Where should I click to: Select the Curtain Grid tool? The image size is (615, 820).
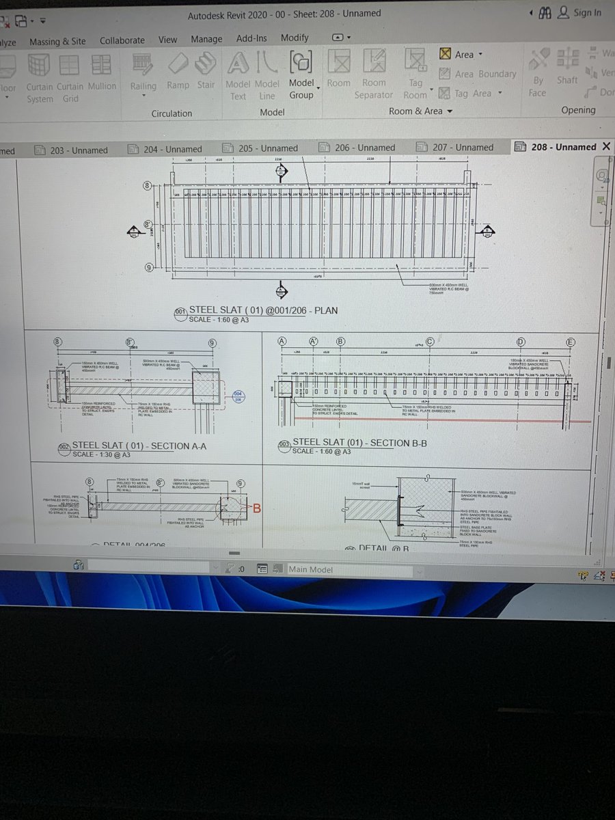70,79
